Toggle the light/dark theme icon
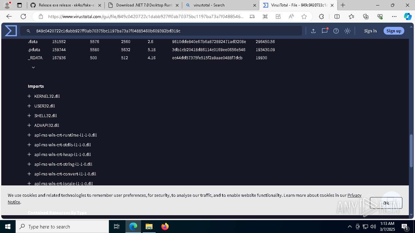 coord(347,31)
